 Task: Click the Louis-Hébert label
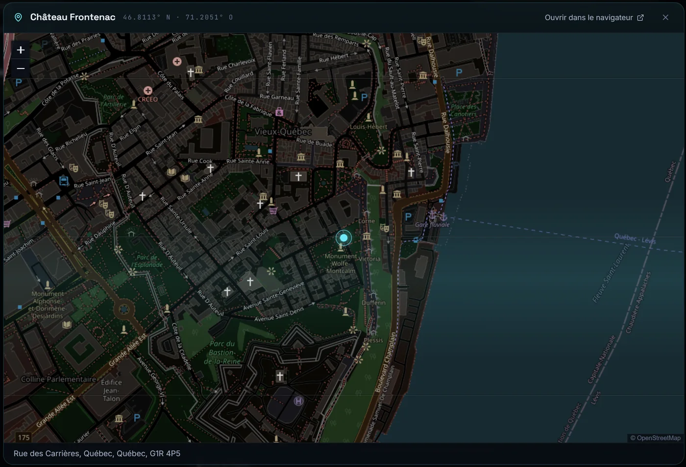point(368,127)
